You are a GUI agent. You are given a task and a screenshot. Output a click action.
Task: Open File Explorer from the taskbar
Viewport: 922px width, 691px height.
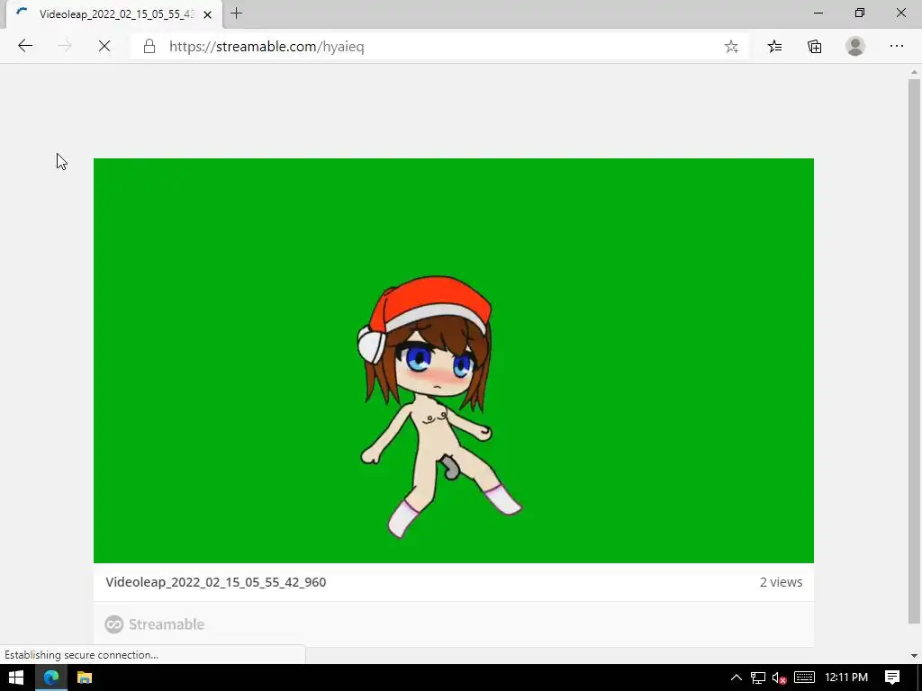(x=84, y=678)
